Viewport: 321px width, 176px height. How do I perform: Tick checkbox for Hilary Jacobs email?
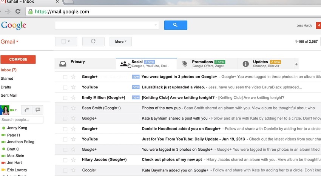[65, 160]
